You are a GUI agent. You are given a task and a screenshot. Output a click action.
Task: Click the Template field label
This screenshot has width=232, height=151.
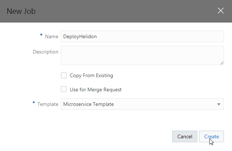48,104
